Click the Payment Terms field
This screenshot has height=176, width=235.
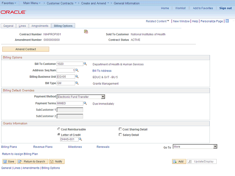(x=70, y=103)
